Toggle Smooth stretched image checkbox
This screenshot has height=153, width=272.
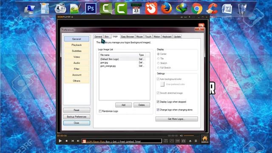(158, 93)
